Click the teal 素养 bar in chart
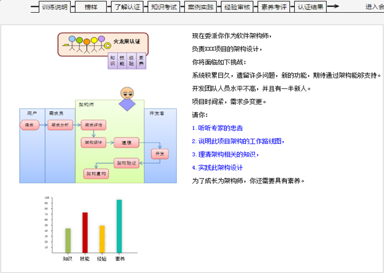Viewport: 384px width, 273px height. coord(119,226)
